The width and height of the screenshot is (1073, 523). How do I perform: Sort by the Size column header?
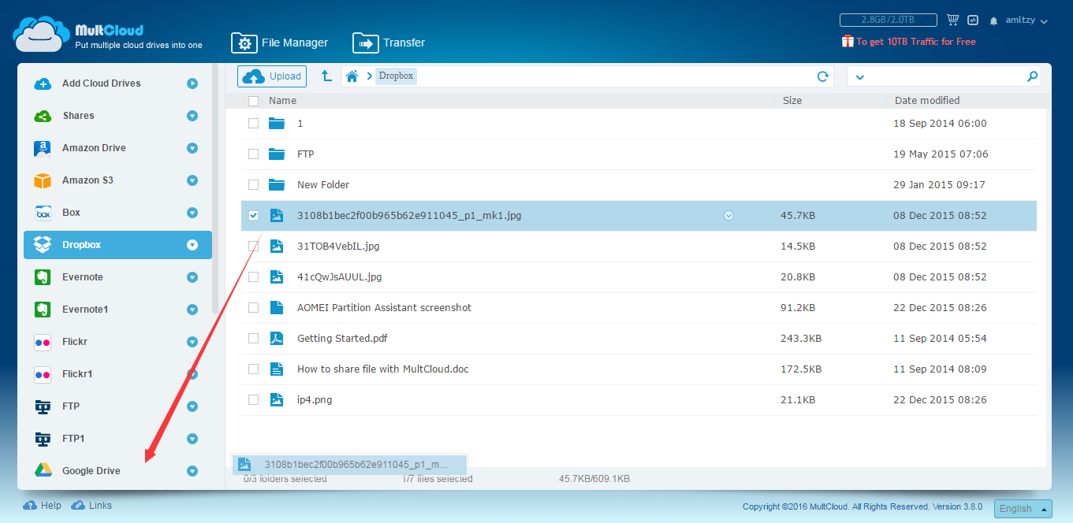click(792, 101)
